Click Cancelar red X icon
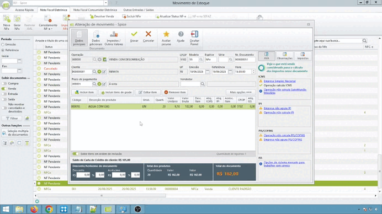This screenshot has height=214, width=382. 148,36
